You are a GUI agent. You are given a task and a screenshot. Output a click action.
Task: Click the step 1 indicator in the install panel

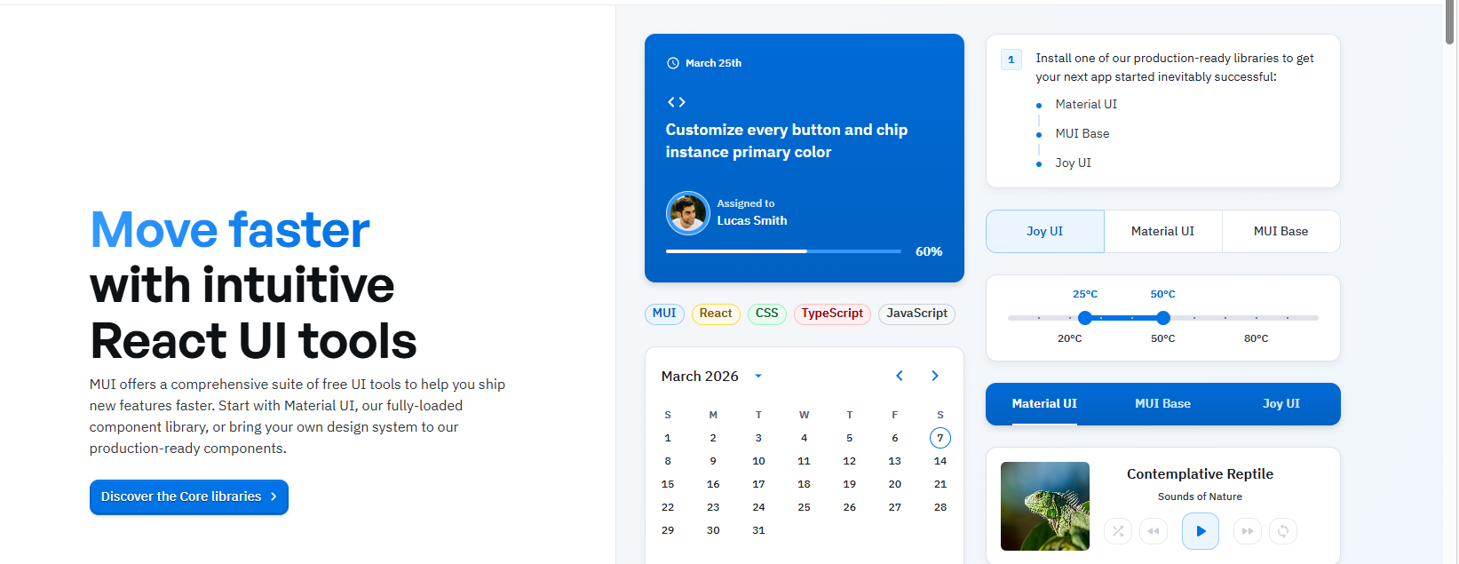click(x=1011, y=60)
